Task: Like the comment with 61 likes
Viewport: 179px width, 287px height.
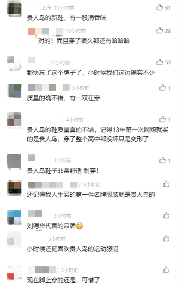Action: [x=160, y=7]
